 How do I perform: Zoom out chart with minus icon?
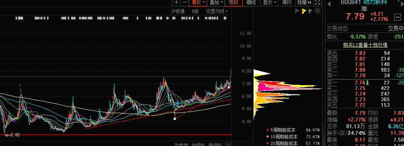coord(185,3)
